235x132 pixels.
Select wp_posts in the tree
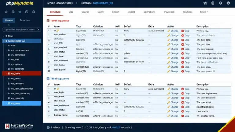[22, 73]
